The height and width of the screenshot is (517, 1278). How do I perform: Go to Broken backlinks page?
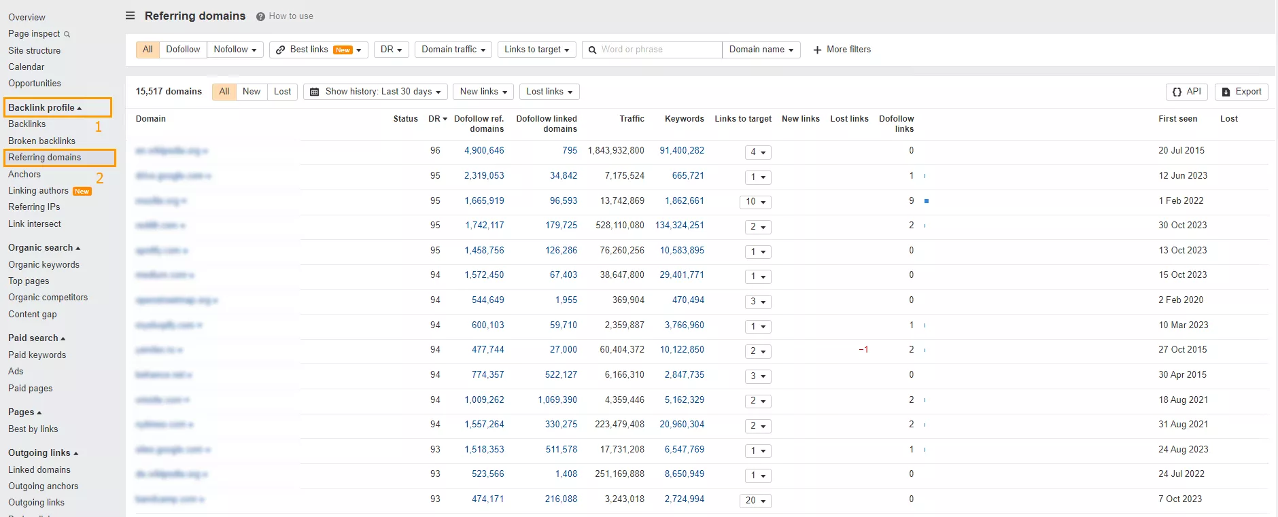pos(41,141)
